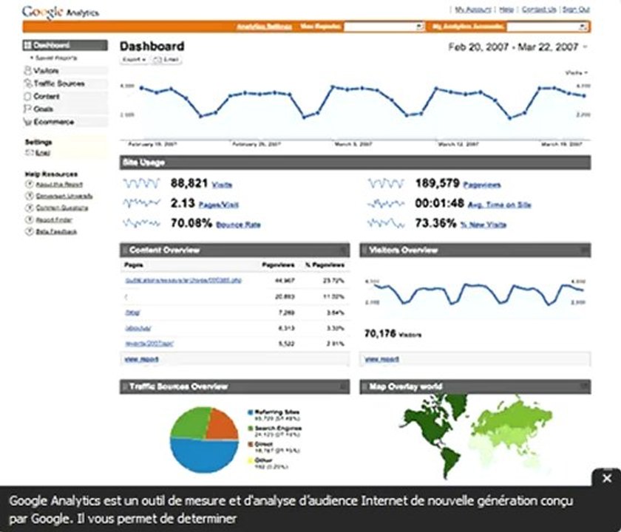The height and width of the screenshot is (532, 621).
Task: Click the Contact Us link
Action: (539, 9)
